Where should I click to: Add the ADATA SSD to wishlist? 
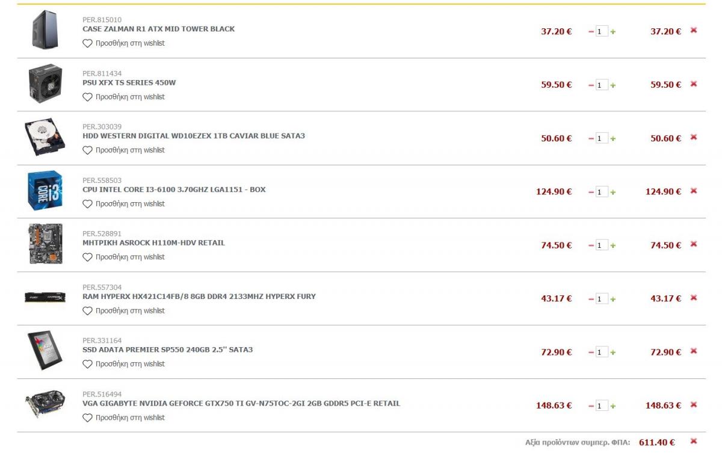click(123, 364)
